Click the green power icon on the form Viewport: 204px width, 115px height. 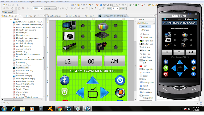[x=64, y=92]
